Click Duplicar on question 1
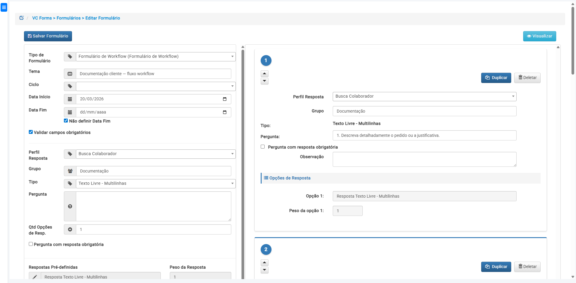Screen dimensions: 576x283 (496, 78)
